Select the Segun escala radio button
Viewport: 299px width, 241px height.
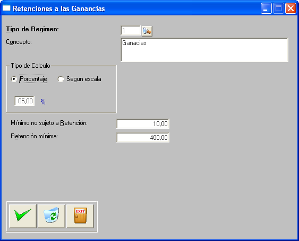click(x=61, y=79)
